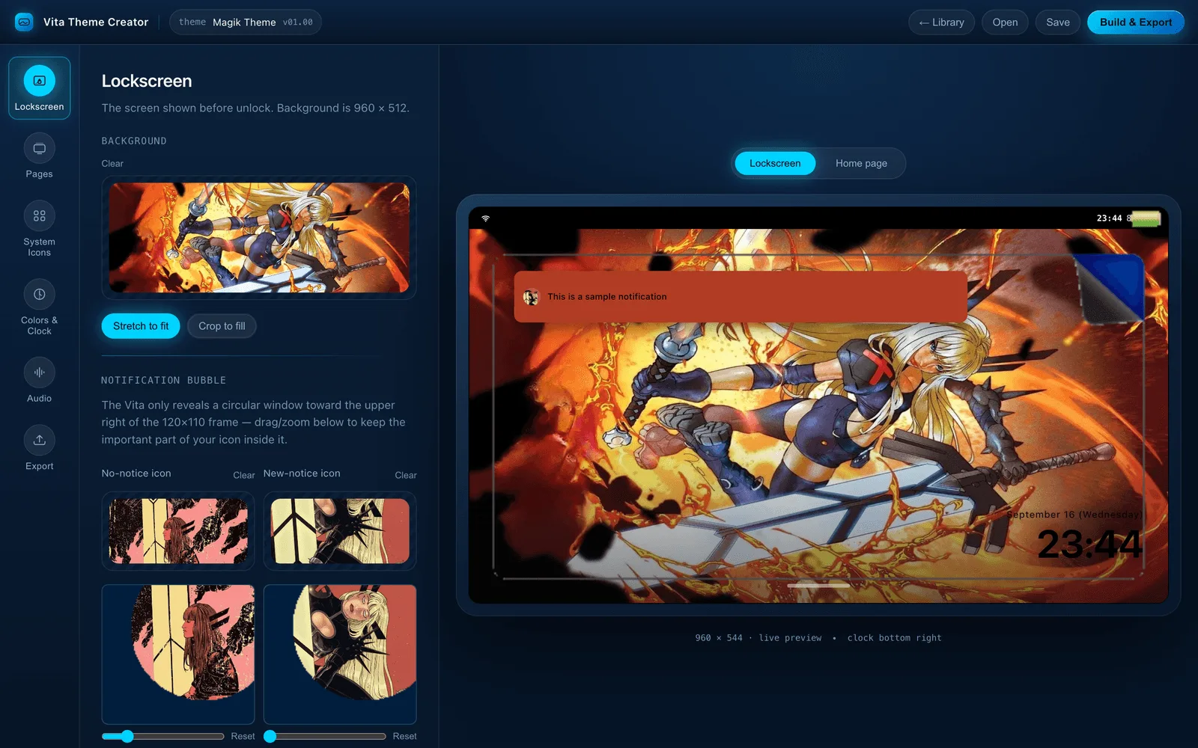Click the Vita Theme Creator logo icon

(24, 22)
